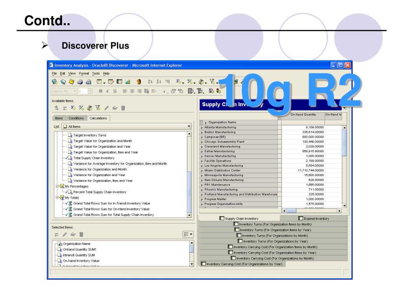This screenshot has width=403, height=302.
Task: Click the On-Hand Quantity column header
Action: point(303,114)
